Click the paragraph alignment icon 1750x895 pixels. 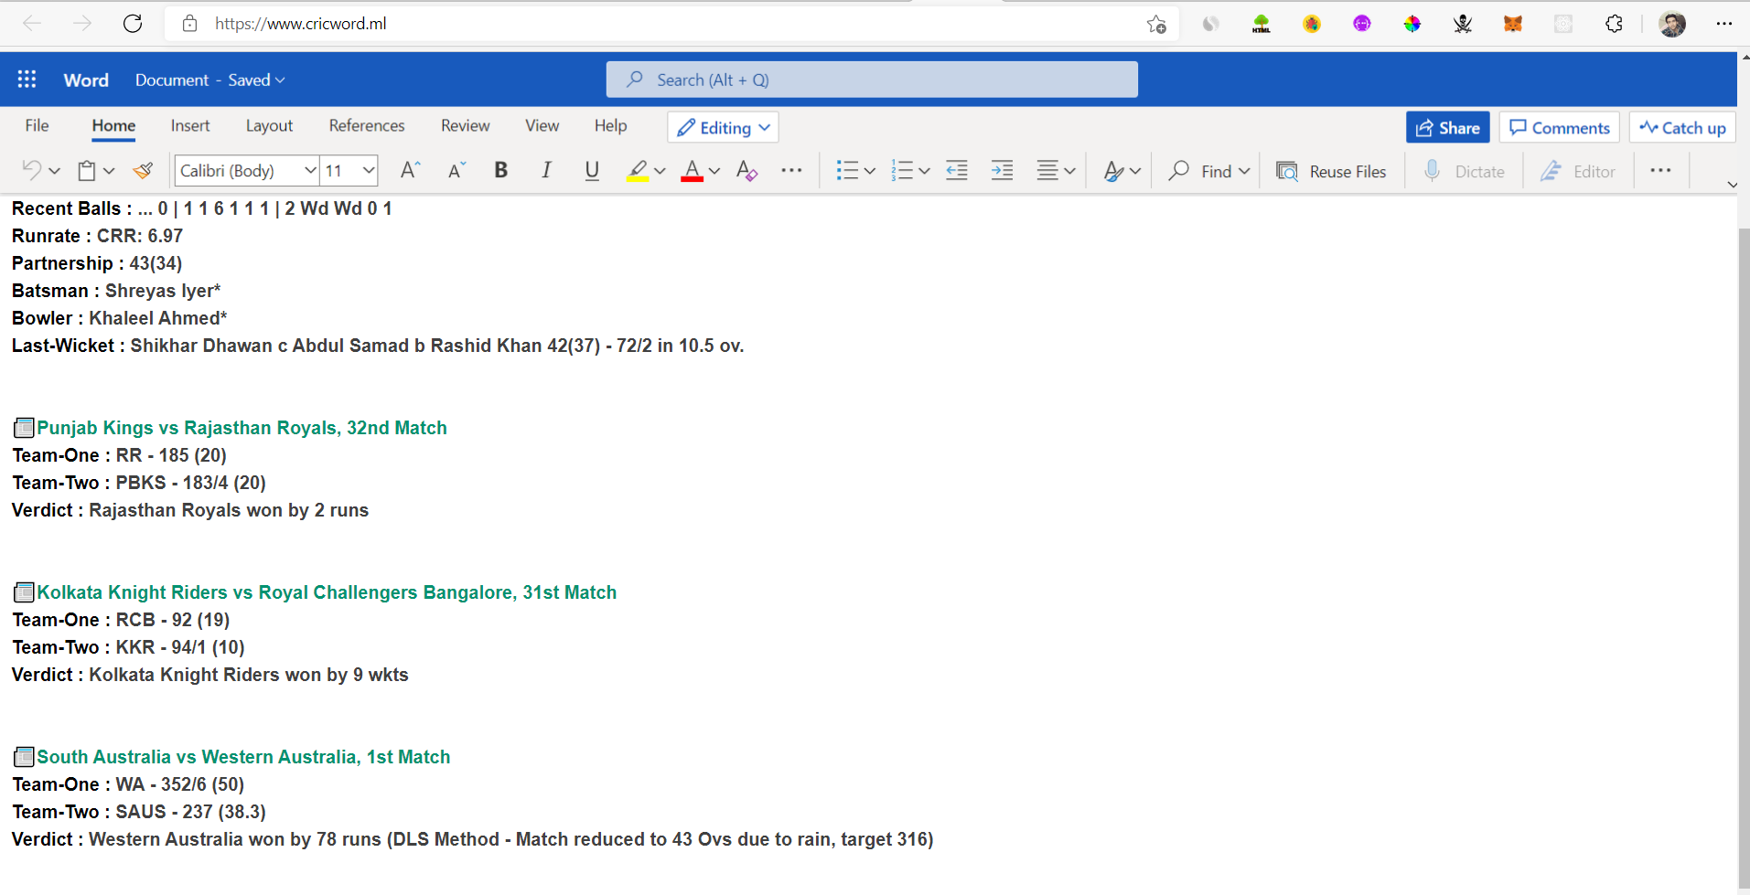1047,170
